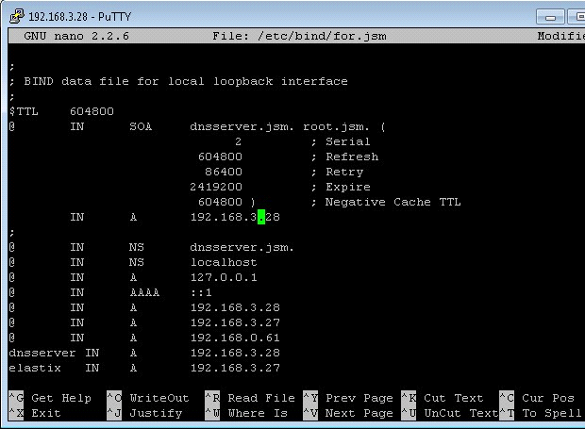Image resolution: width=585 pixels, height=429 pixels.
Task: Click the ::1 IPv6 address
Action: [201, 292]
